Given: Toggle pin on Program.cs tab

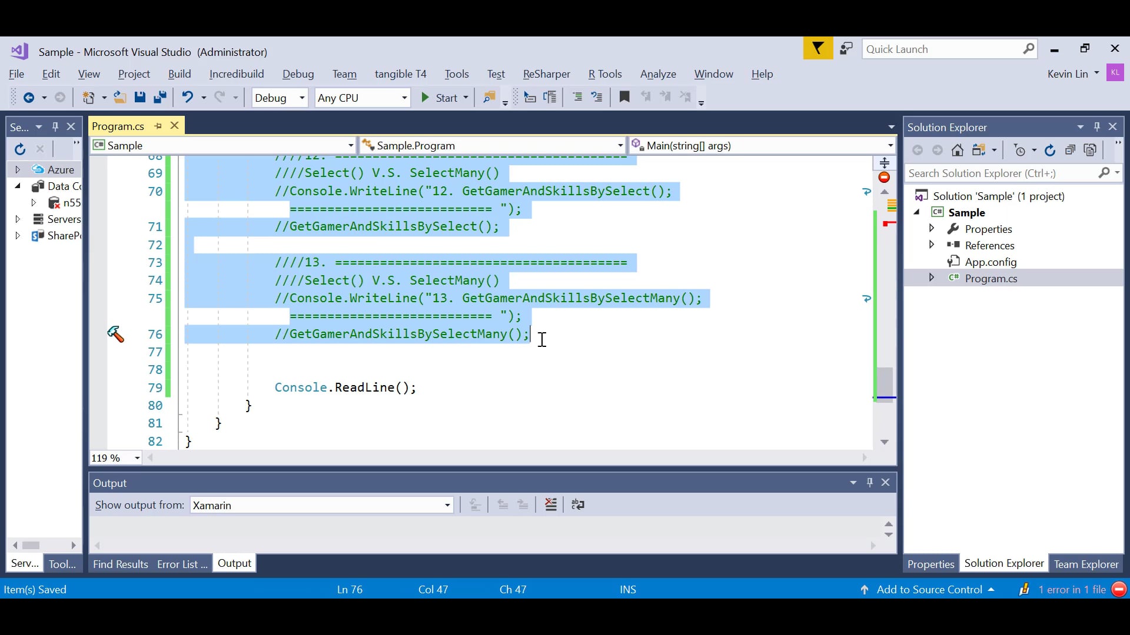Looking at the screenshot, I should [x=158, y=126].
